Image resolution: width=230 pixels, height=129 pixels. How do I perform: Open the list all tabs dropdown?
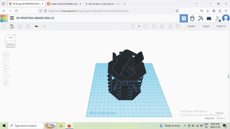tap(197, 4)
